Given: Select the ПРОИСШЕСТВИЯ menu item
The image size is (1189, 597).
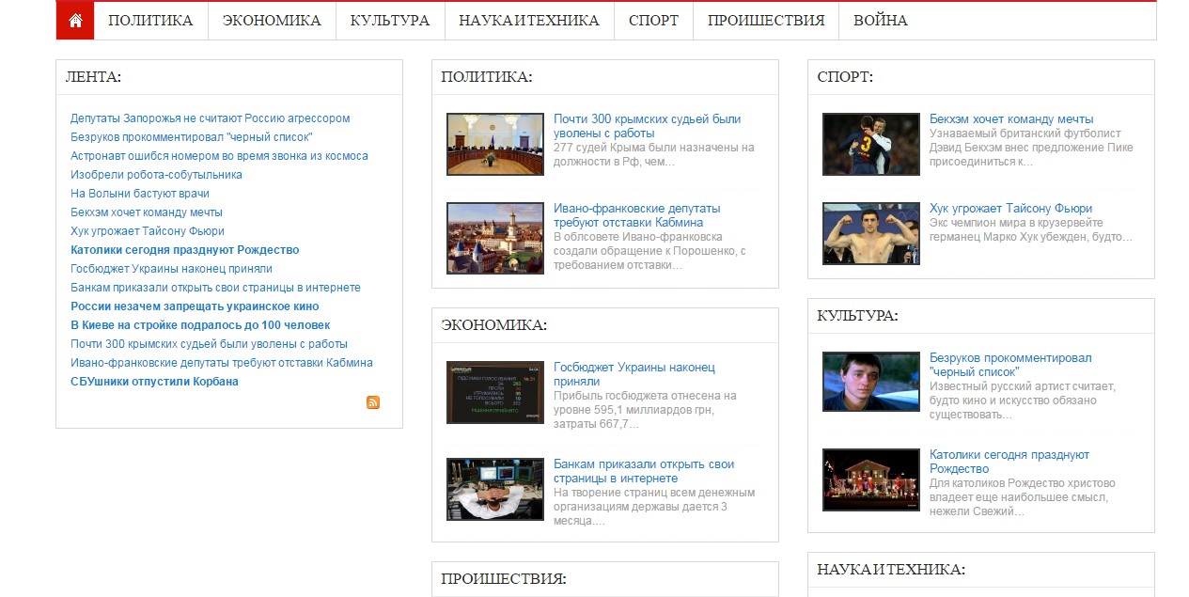Looking at the screenshot, I should click(766, 21).
